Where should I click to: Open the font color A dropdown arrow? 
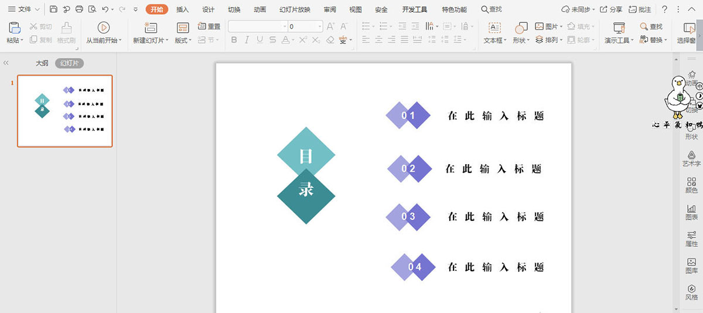click(294, 40)
